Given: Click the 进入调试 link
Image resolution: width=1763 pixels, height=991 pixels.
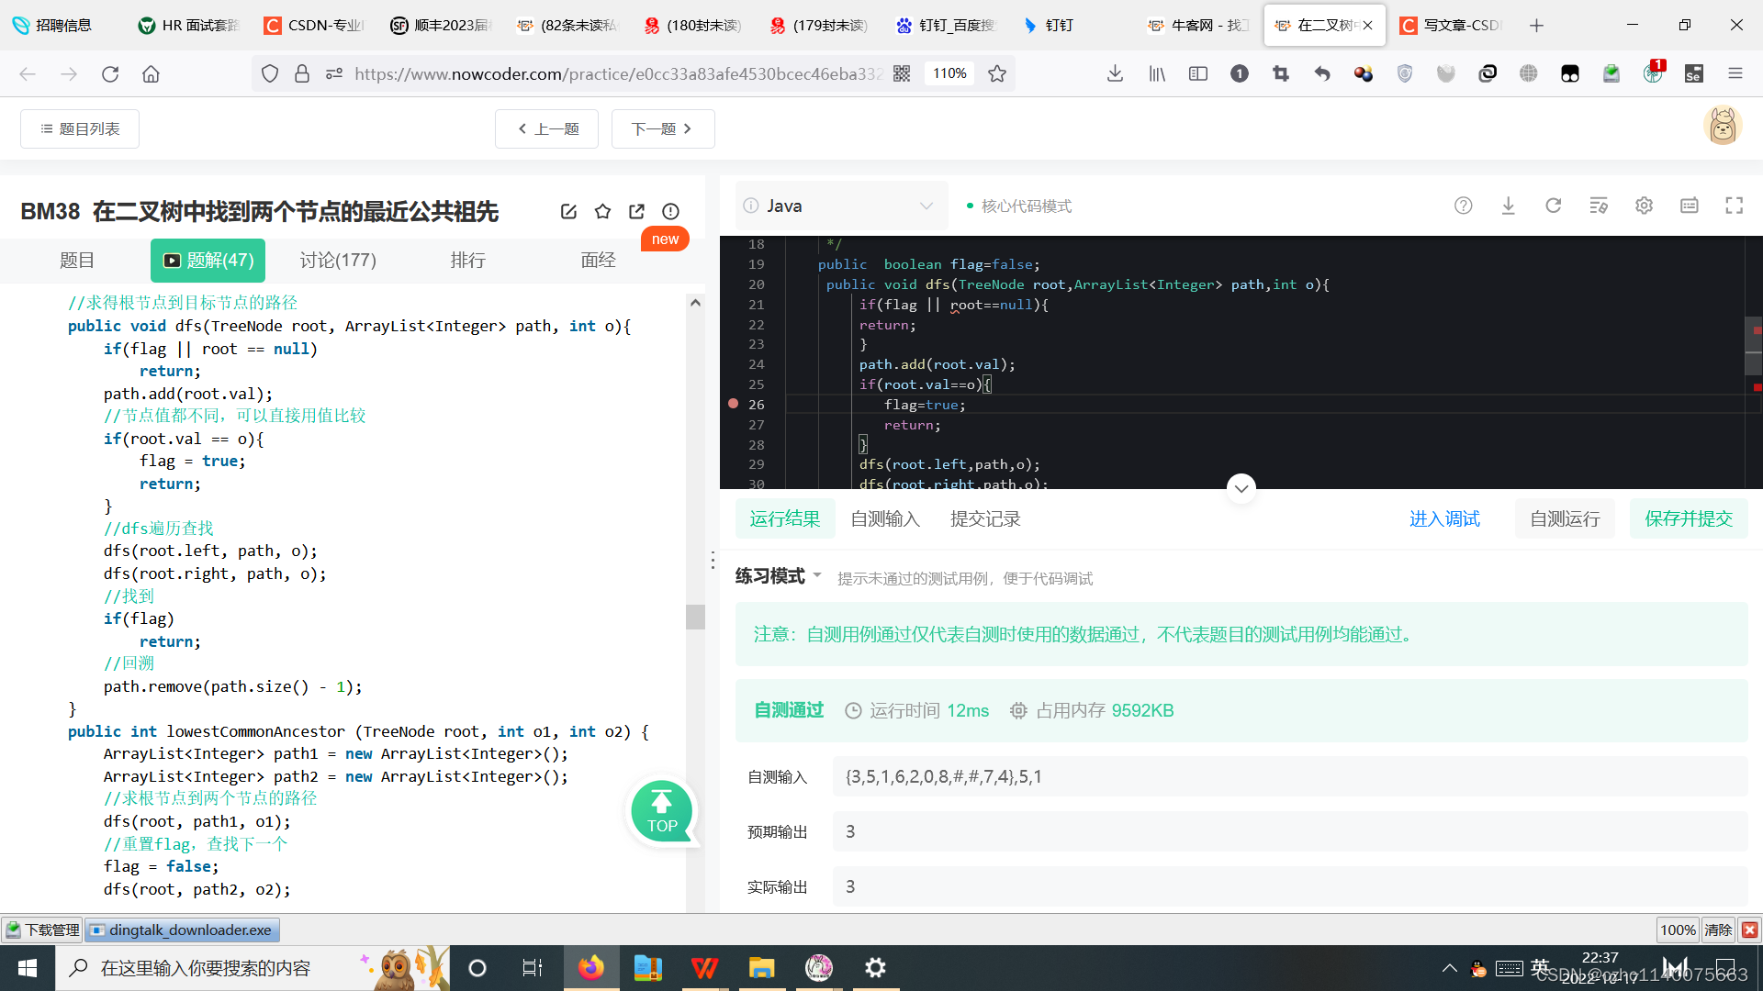Looking at the screenshot, I should click(x=1443, y=519).
